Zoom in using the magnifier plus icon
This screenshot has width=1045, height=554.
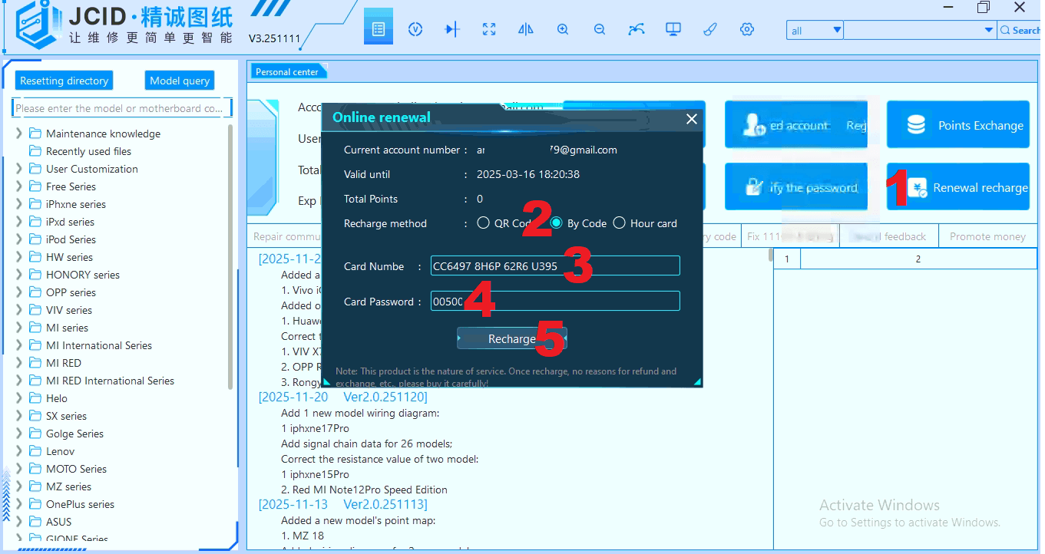click(563, 29)
